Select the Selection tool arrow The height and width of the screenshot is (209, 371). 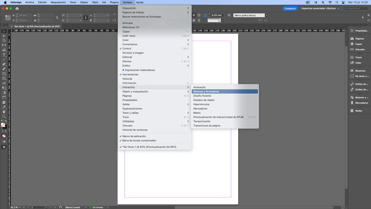pyautogui.click(x=4, y=31)
